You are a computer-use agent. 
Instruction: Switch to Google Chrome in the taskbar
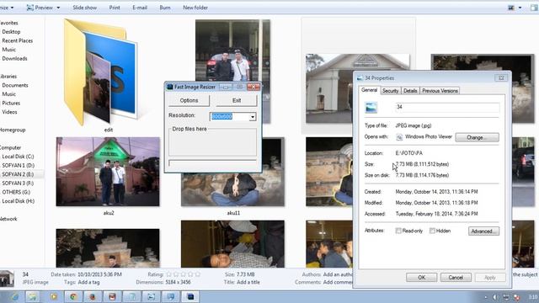tap(73, 296)
